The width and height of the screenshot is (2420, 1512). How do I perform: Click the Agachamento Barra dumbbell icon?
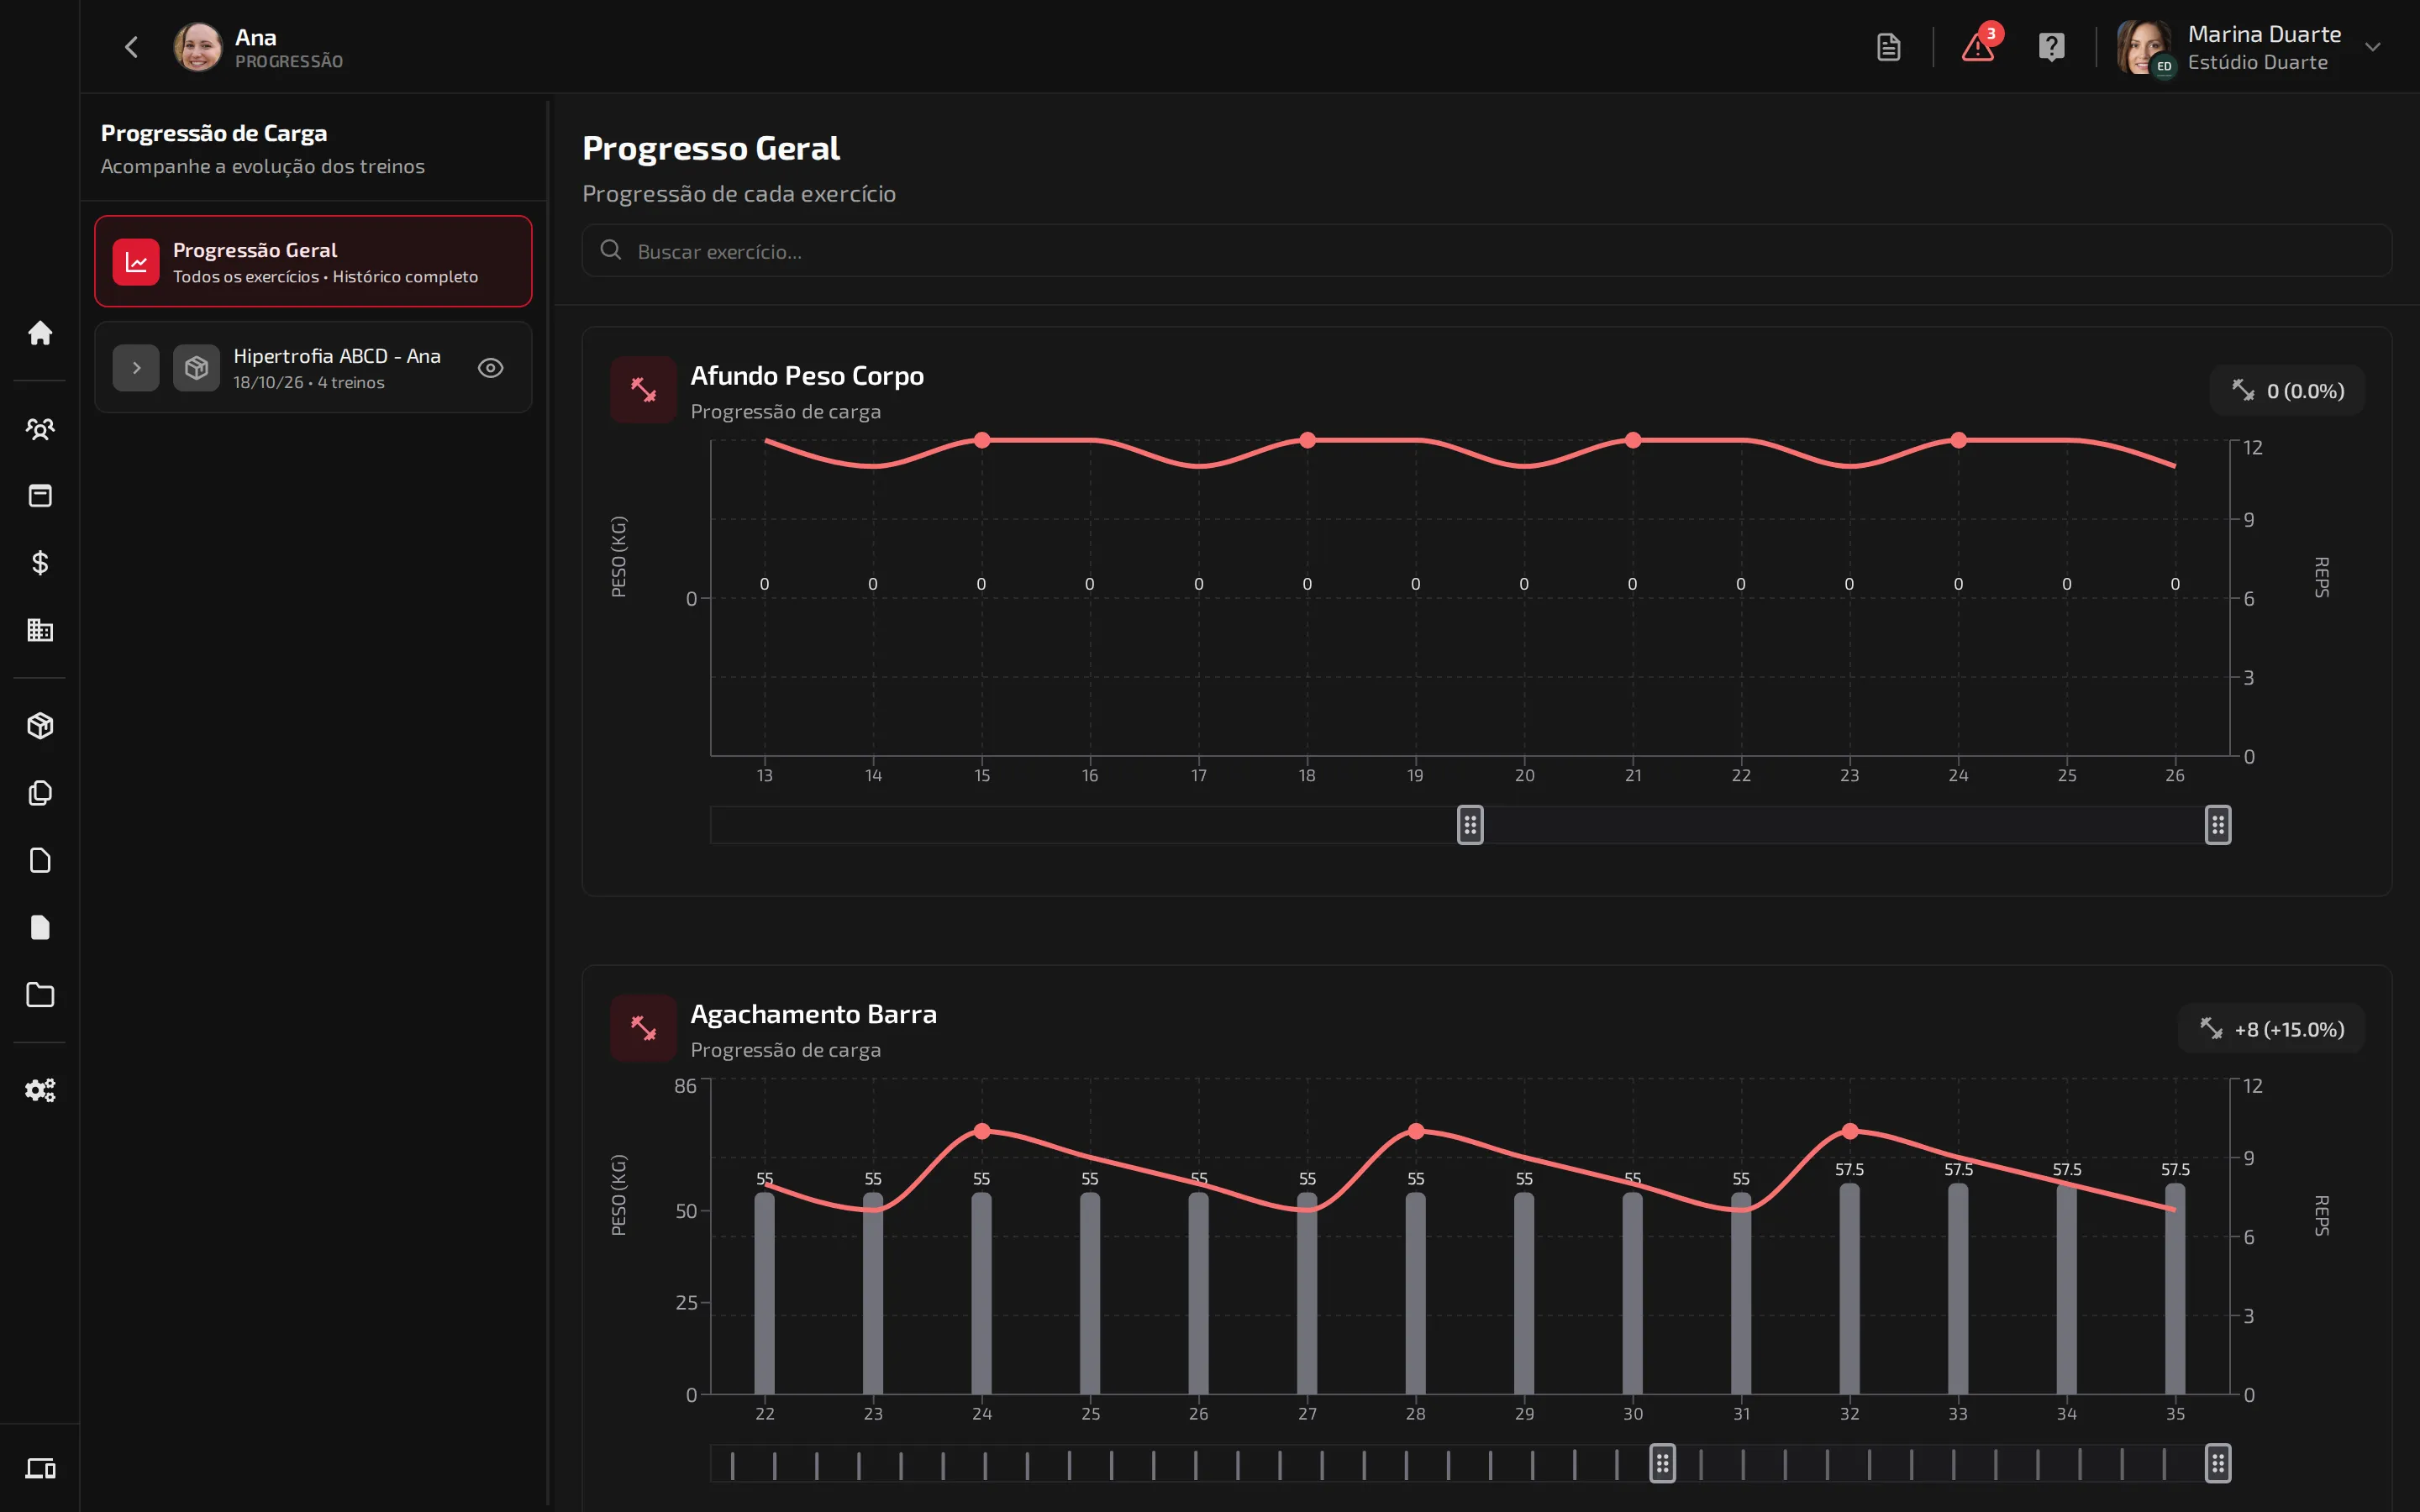point(643,1028)
